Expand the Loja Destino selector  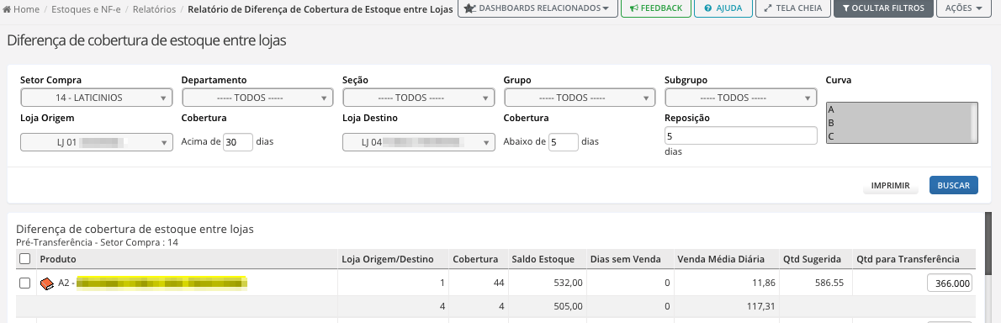[x=419, y=141]
